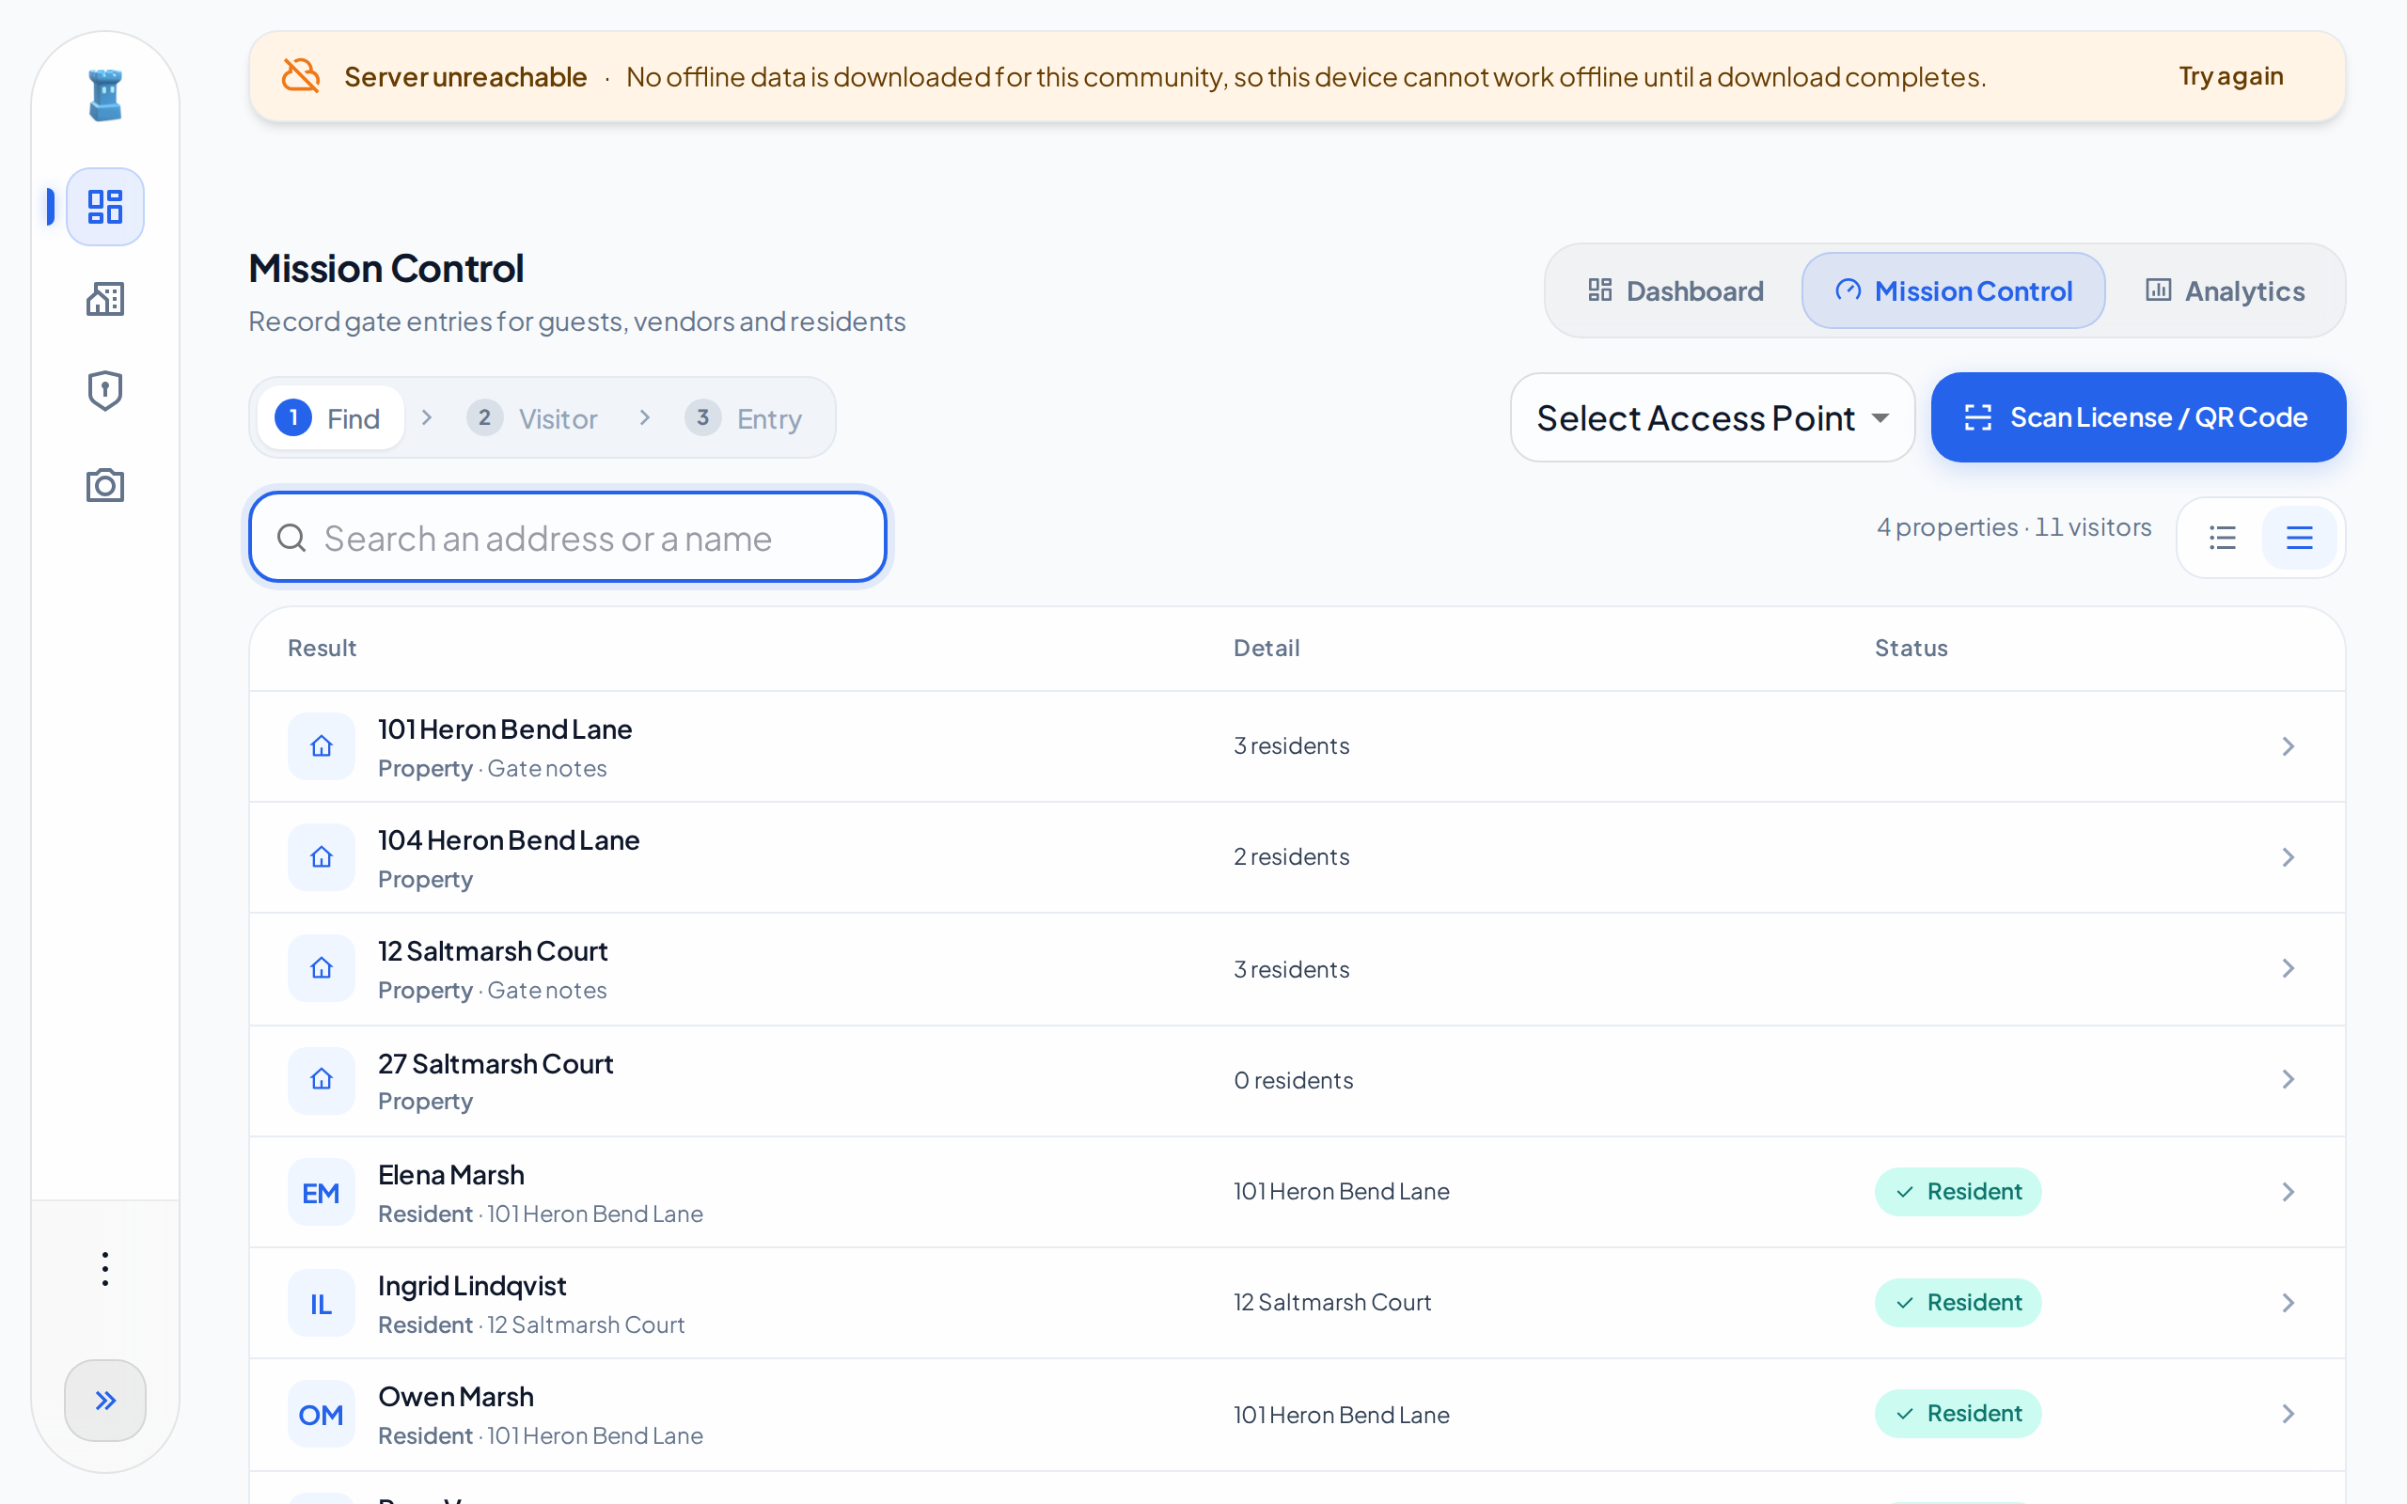The image size is (2407, 1504).
Task: Open the 101 Heron Bend Lane row chevron
Action: (x=2288, y=746)
